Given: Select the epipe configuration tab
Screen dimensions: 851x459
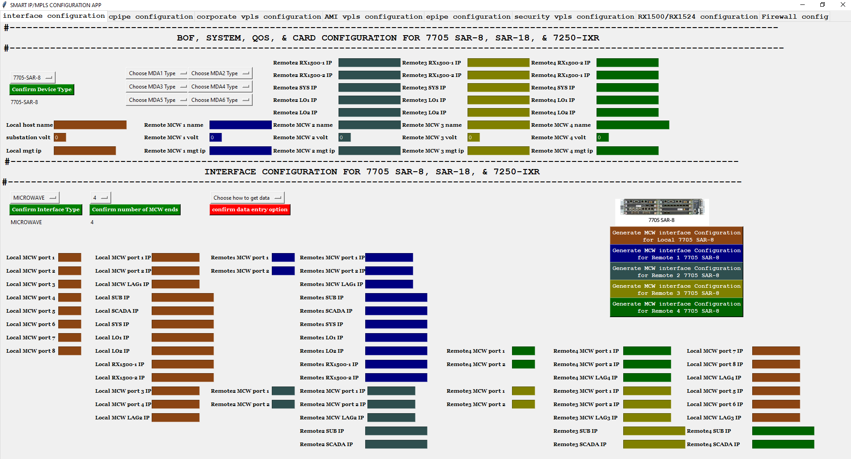Looking at the screenshot, I should [x=468, y=16].
